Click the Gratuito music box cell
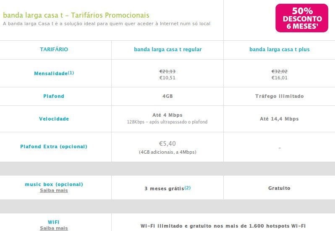This screenshot has height=231, width=335. pos(279,188)
